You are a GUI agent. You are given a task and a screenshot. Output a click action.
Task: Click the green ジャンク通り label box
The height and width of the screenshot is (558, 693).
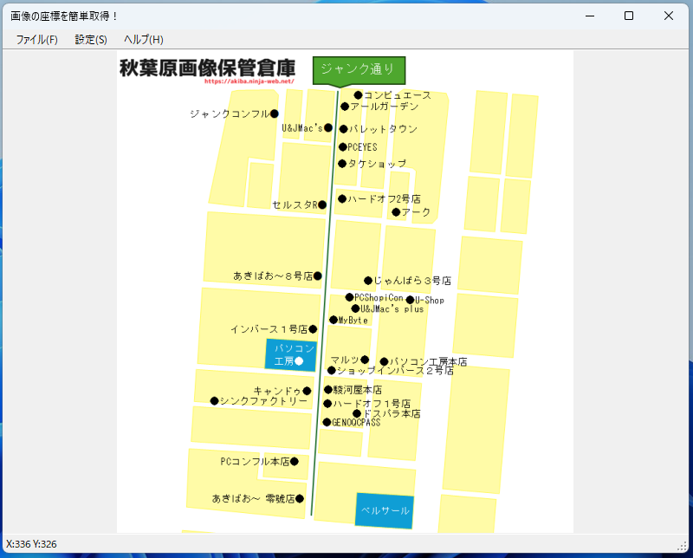(359, 70)
